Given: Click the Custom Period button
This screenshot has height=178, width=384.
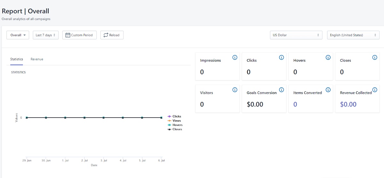Looking at the screenshot, I should point(79,35).
